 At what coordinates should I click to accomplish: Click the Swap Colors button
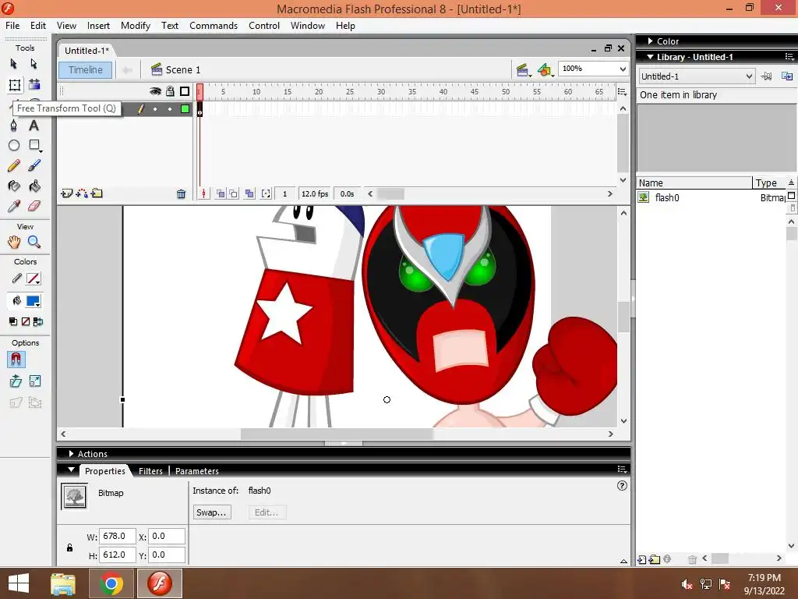pyautogui.click(x=37, y=321)
